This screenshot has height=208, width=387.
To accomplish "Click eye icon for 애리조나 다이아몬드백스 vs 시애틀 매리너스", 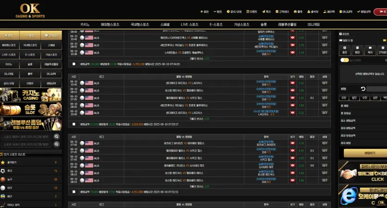I will pyautogui.click(x=292, y=38).
